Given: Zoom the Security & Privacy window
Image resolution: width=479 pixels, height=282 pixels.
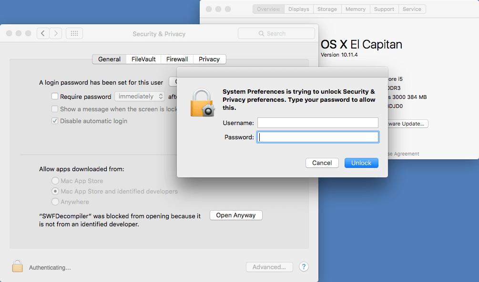Looking at the screenshot, I should pyautogui.click(x=28, y=33).
